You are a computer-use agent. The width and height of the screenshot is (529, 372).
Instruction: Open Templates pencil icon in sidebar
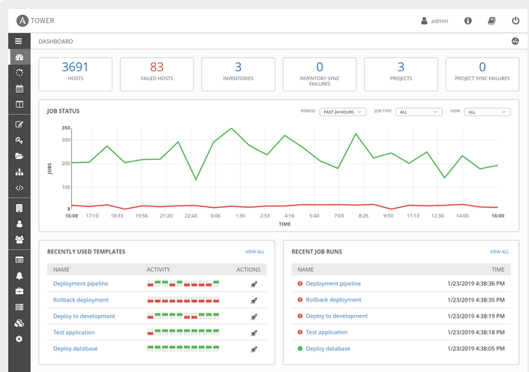pyautogui.click(x=20, y=124)
